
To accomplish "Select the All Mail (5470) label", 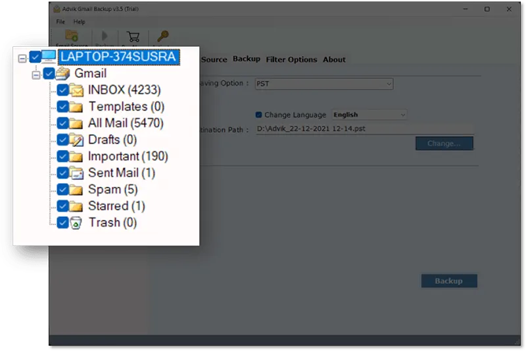I will pos(126,123).
